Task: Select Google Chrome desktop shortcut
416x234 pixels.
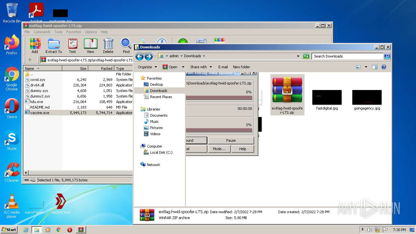Action: 12,79
